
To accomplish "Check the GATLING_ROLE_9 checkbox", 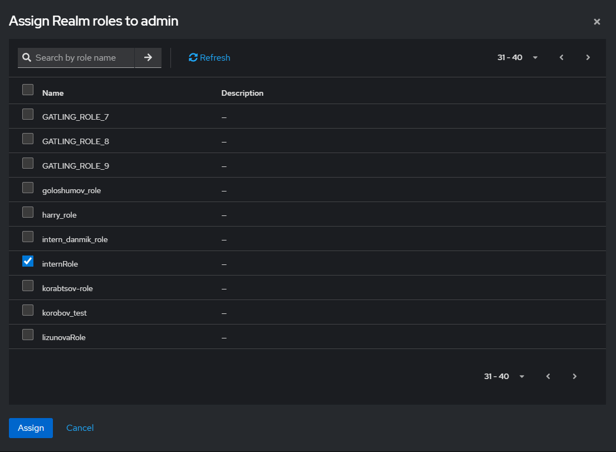I will point(28,163).
